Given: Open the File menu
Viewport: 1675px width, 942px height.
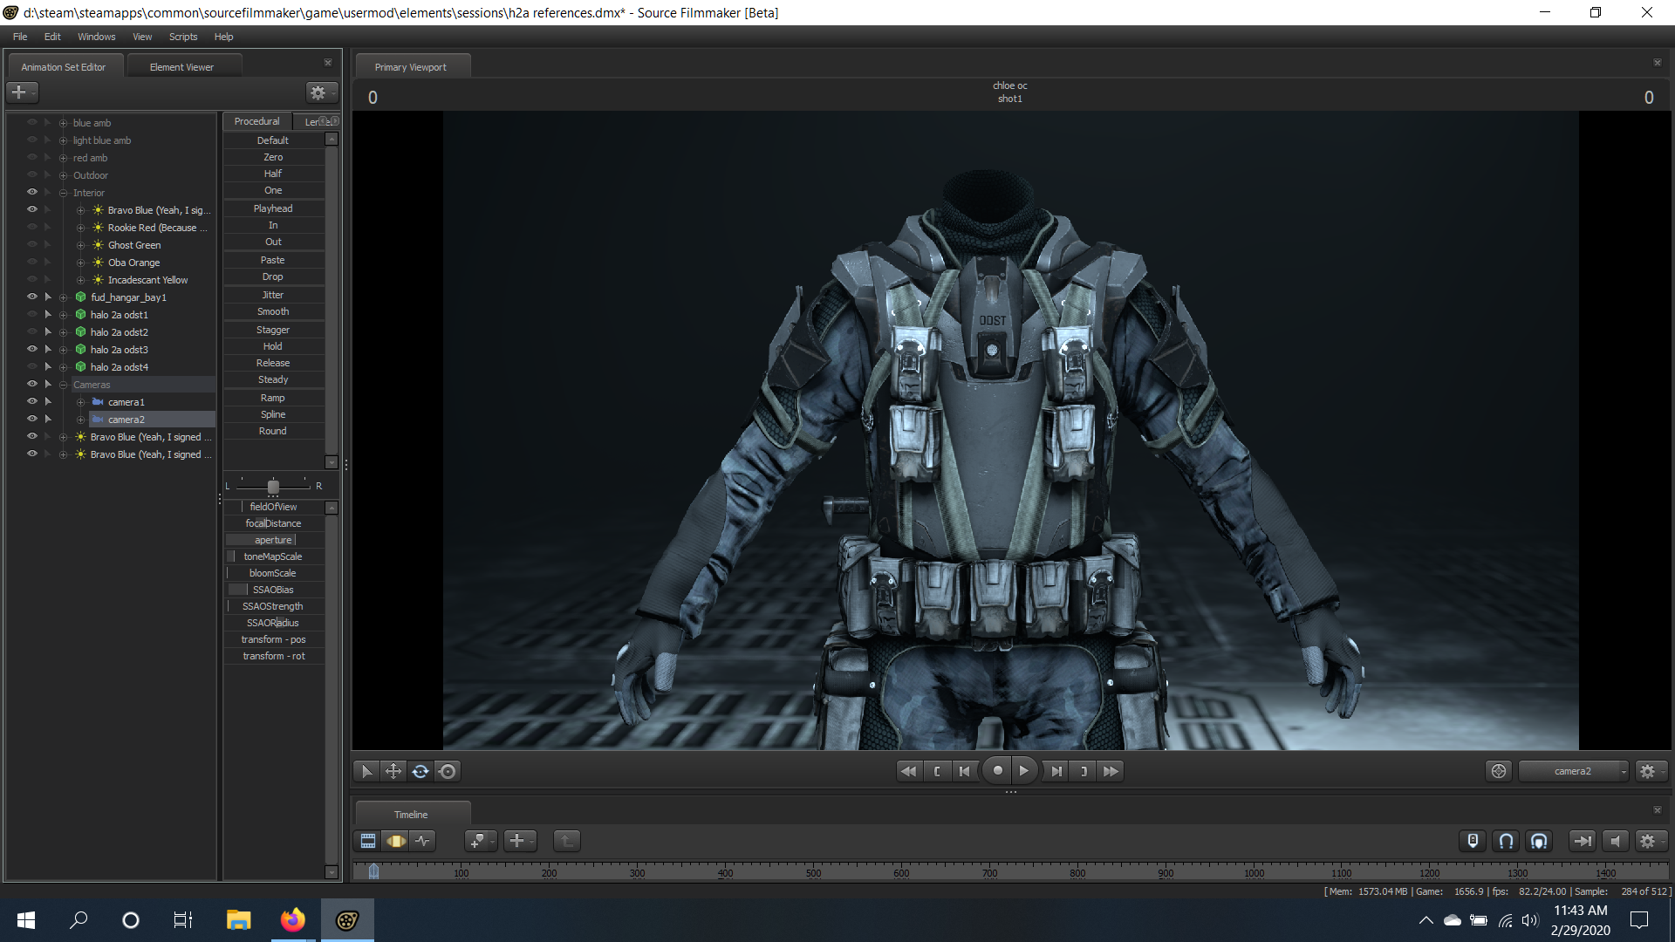Looking at the screenshot, I should (20, 37).
